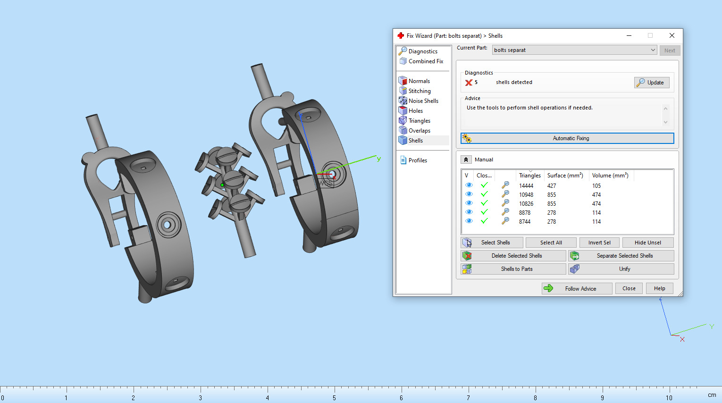Image resolution: width=722 pixels, height=403 pixels.
Task: Select the row with 8878 triangles
Action: click(x=567, y=212)
